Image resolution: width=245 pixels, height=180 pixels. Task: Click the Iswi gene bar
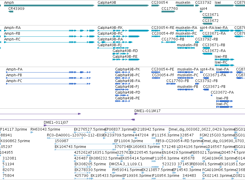click(225, 5)
